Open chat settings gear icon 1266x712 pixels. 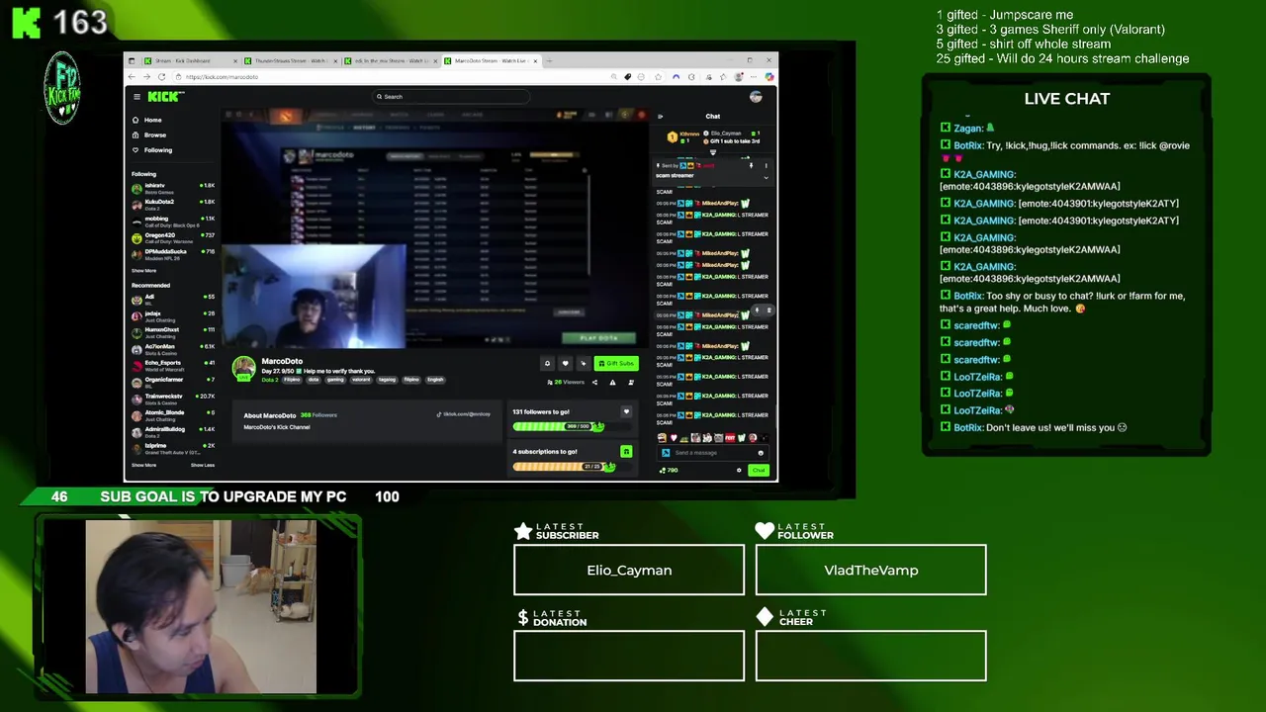pos(739,470)
